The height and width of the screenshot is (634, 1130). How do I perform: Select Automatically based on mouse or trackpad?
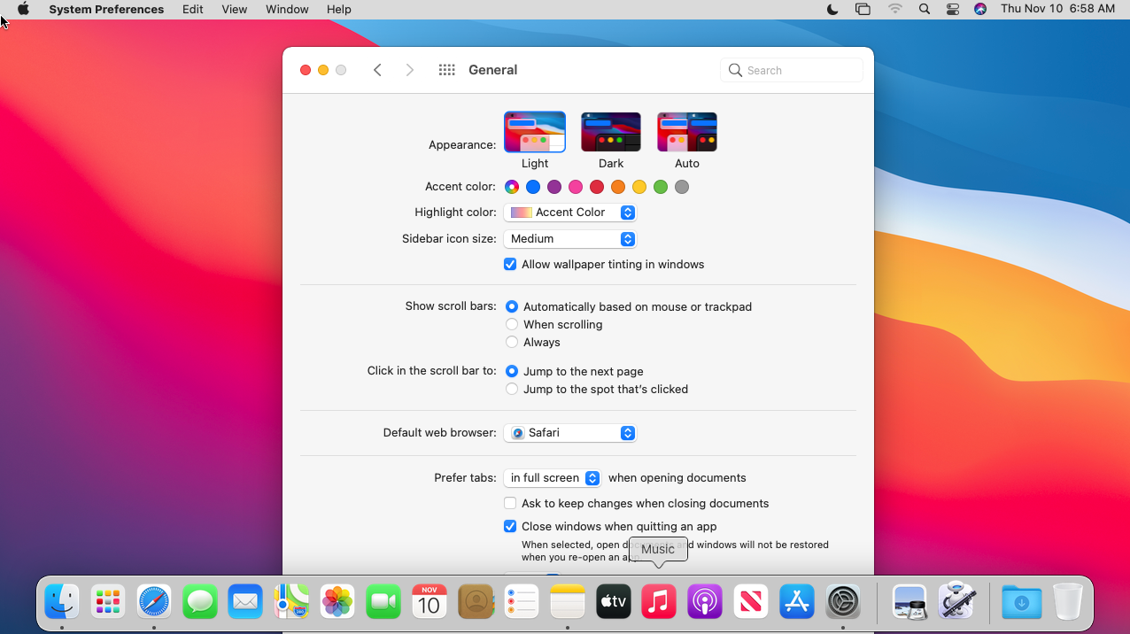512,306
